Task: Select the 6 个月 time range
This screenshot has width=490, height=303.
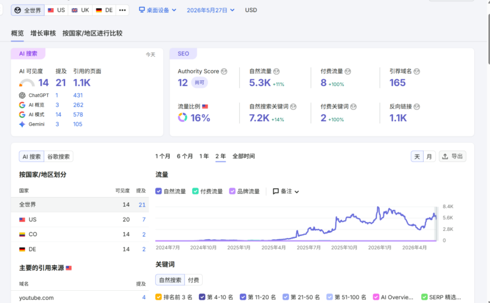Action: 184,156
